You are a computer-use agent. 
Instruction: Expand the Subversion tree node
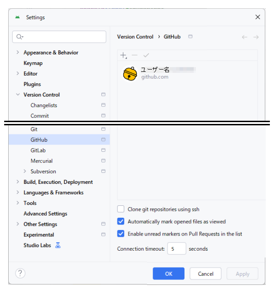click(x=25, y=172)
